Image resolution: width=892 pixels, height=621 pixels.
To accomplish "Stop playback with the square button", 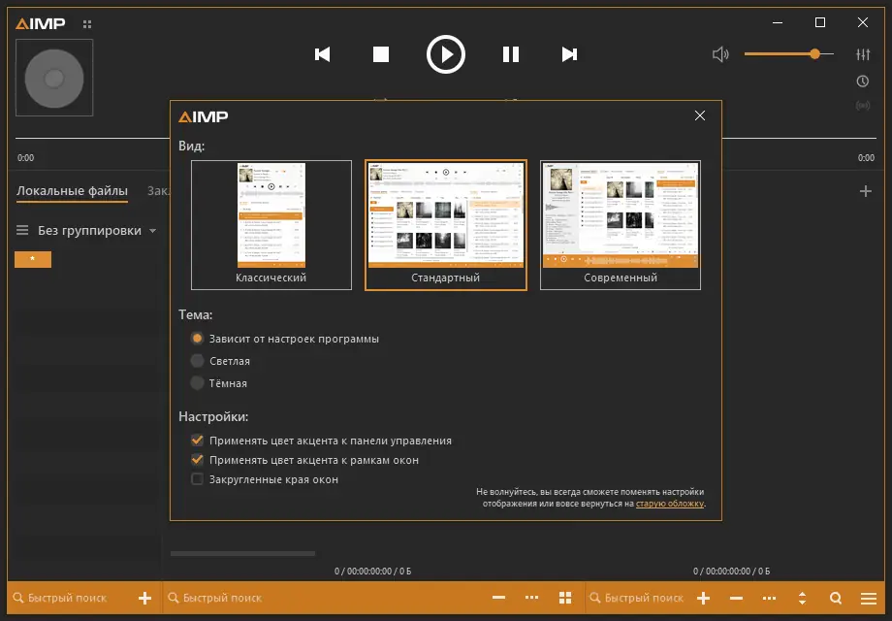I will point(381,54).
